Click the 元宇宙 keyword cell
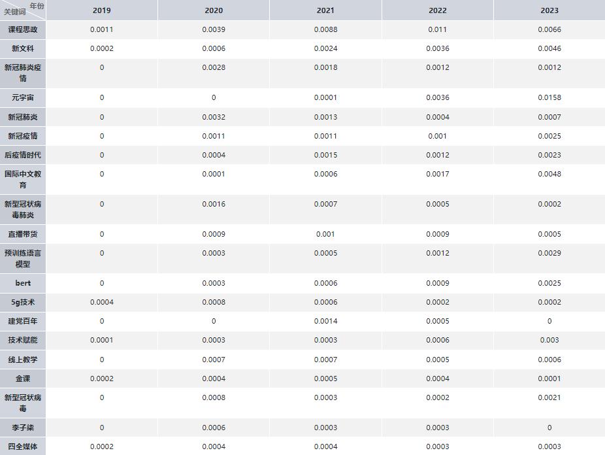 (23, 97)
